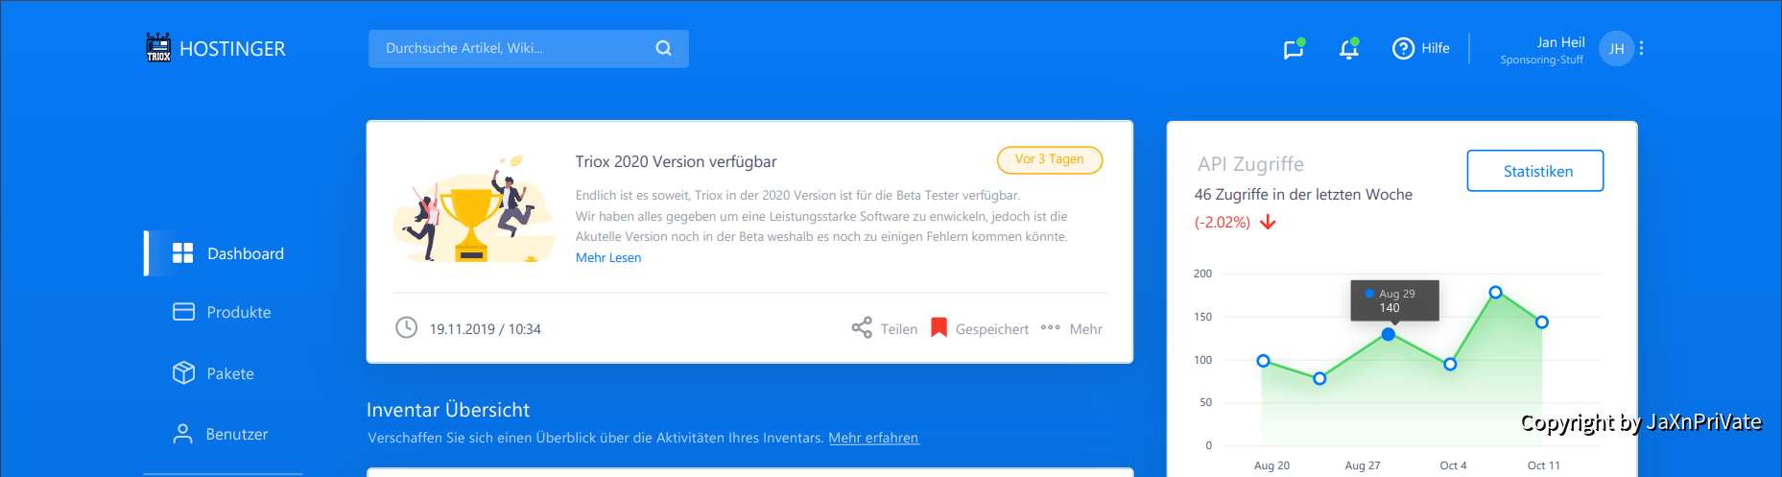Select the last chart data point
1782x477 pixels.
[x=1542, y=322]
